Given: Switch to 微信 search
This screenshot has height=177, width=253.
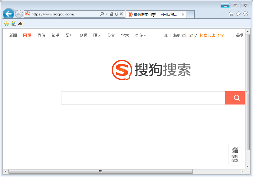Looking at the screenshot, I should point(41,35).
